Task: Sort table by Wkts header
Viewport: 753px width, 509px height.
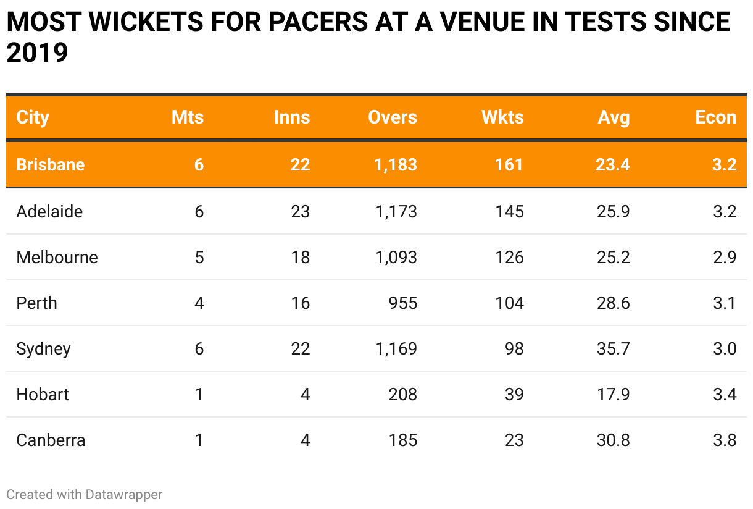Action: (x=502, y=117)
